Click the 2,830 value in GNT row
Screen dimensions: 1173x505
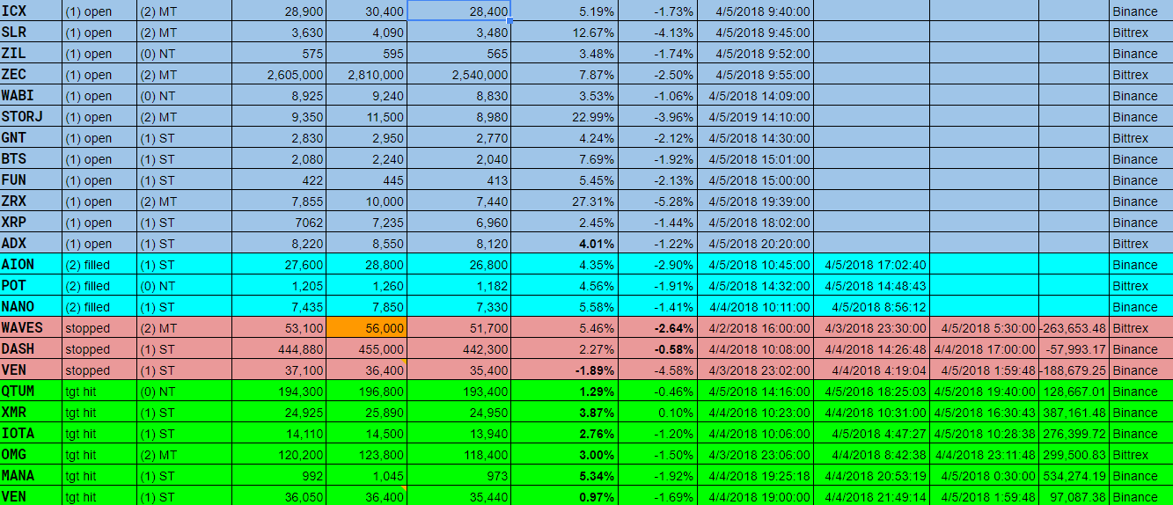(x=279, y=138)
